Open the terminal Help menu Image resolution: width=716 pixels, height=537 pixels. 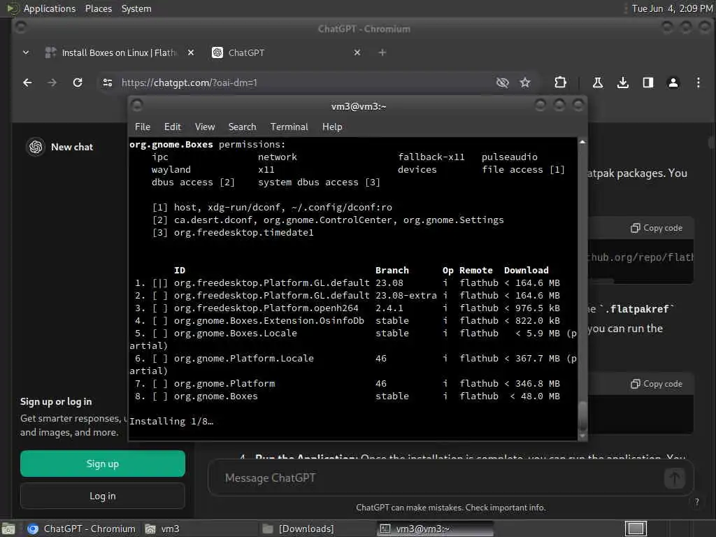pos(332,127)
